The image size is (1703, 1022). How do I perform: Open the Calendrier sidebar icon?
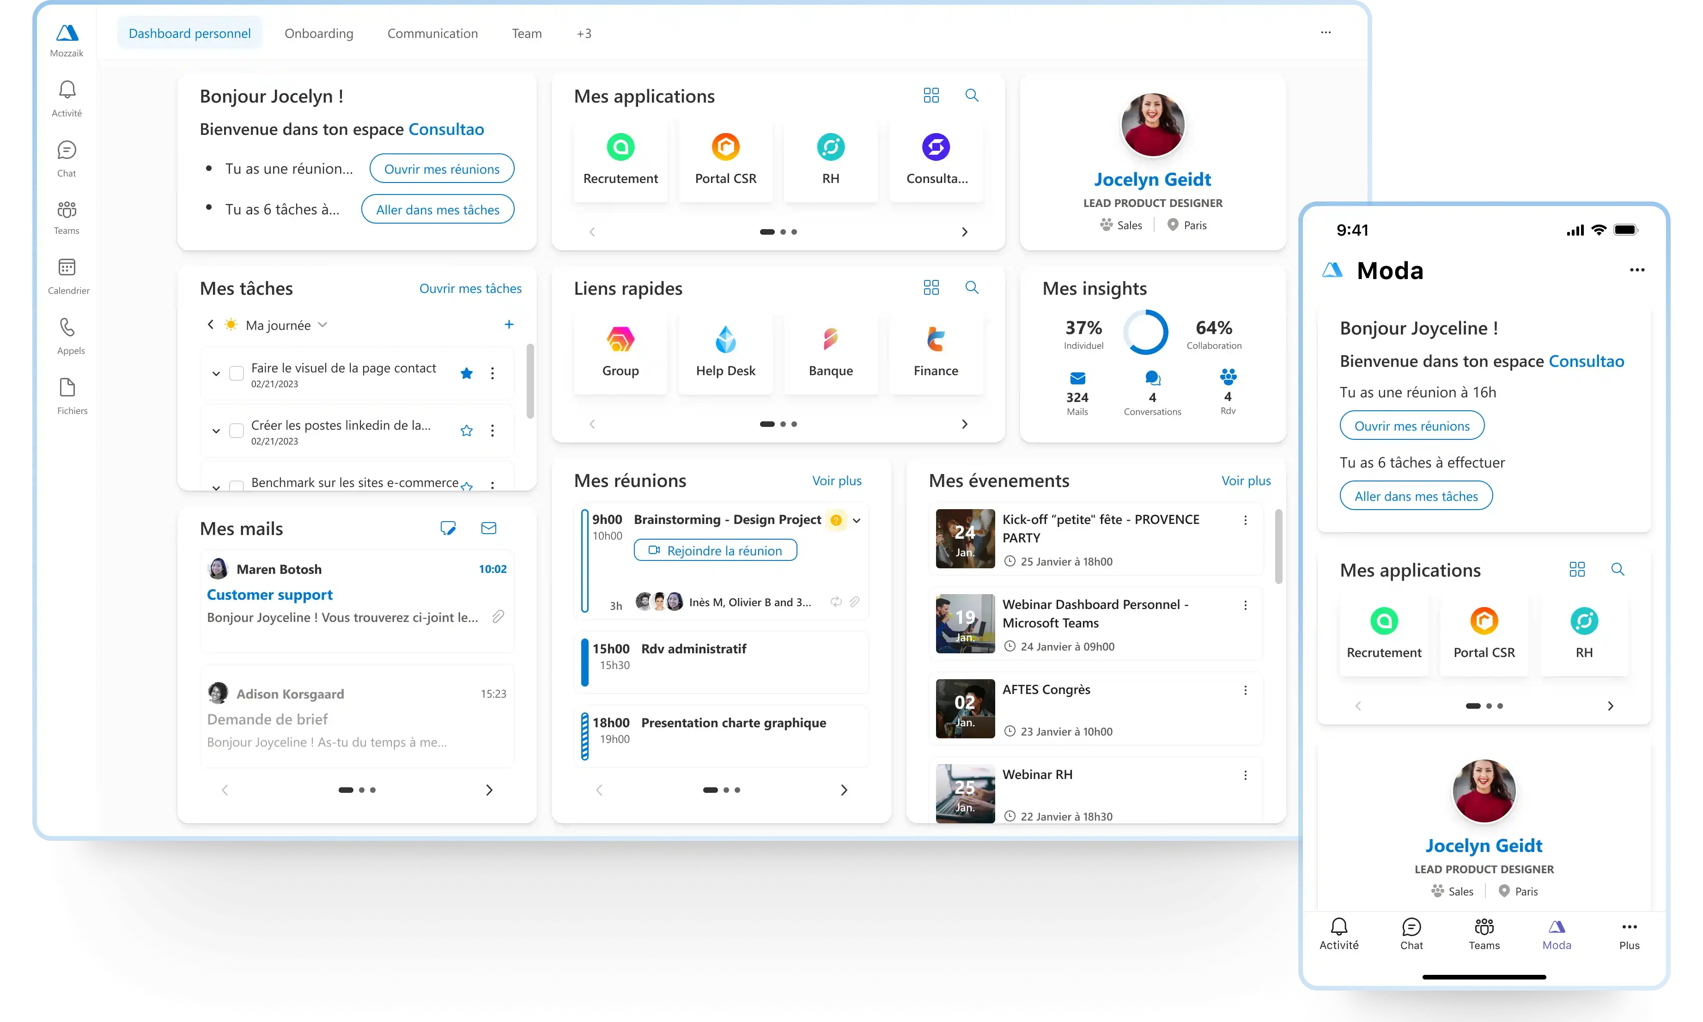(x=67, y=267)
